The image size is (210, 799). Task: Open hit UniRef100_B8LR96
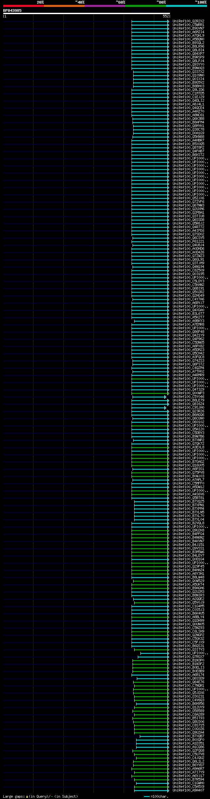(188, 47)
